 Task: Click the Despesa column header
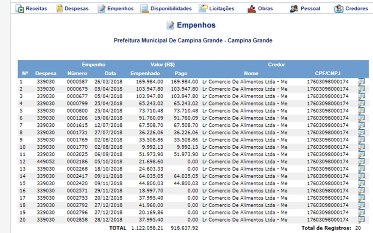click(45, 73)
